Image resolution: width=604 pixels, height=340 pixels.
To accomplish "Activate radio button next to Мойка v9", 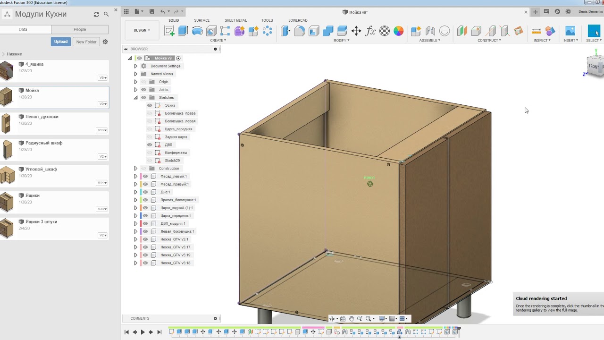I will click(178, 58).
